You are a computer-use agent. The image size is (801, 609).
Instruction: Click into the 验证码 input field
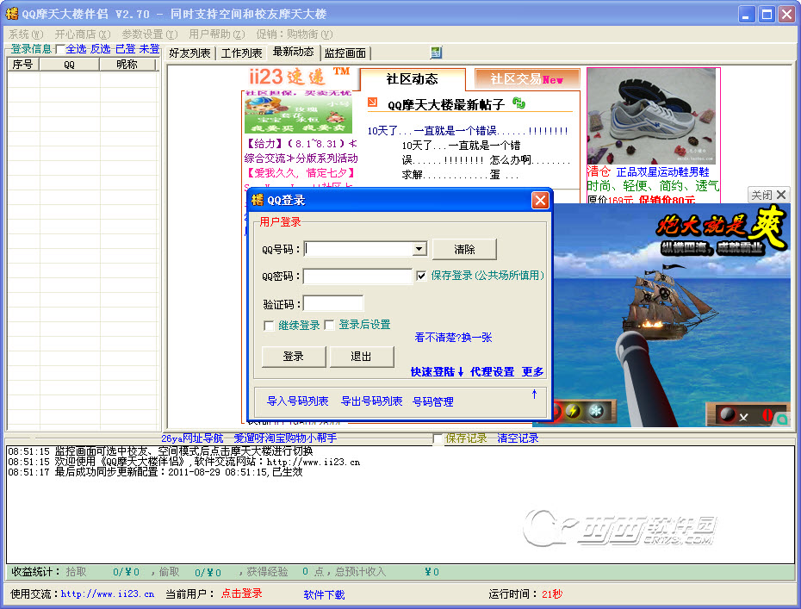[x=333, y=303]
